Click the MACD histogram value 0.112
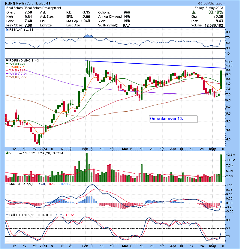Viewport: 240px width, 249px height. [66, 184]
